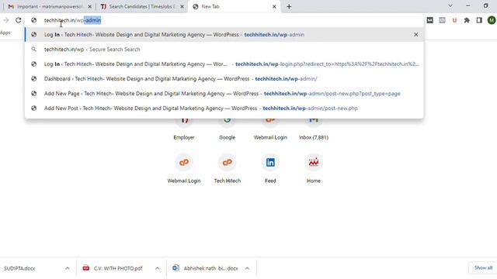497x279 pixels.
Task: Open the green M profile avatar
Action: (492, 20)
